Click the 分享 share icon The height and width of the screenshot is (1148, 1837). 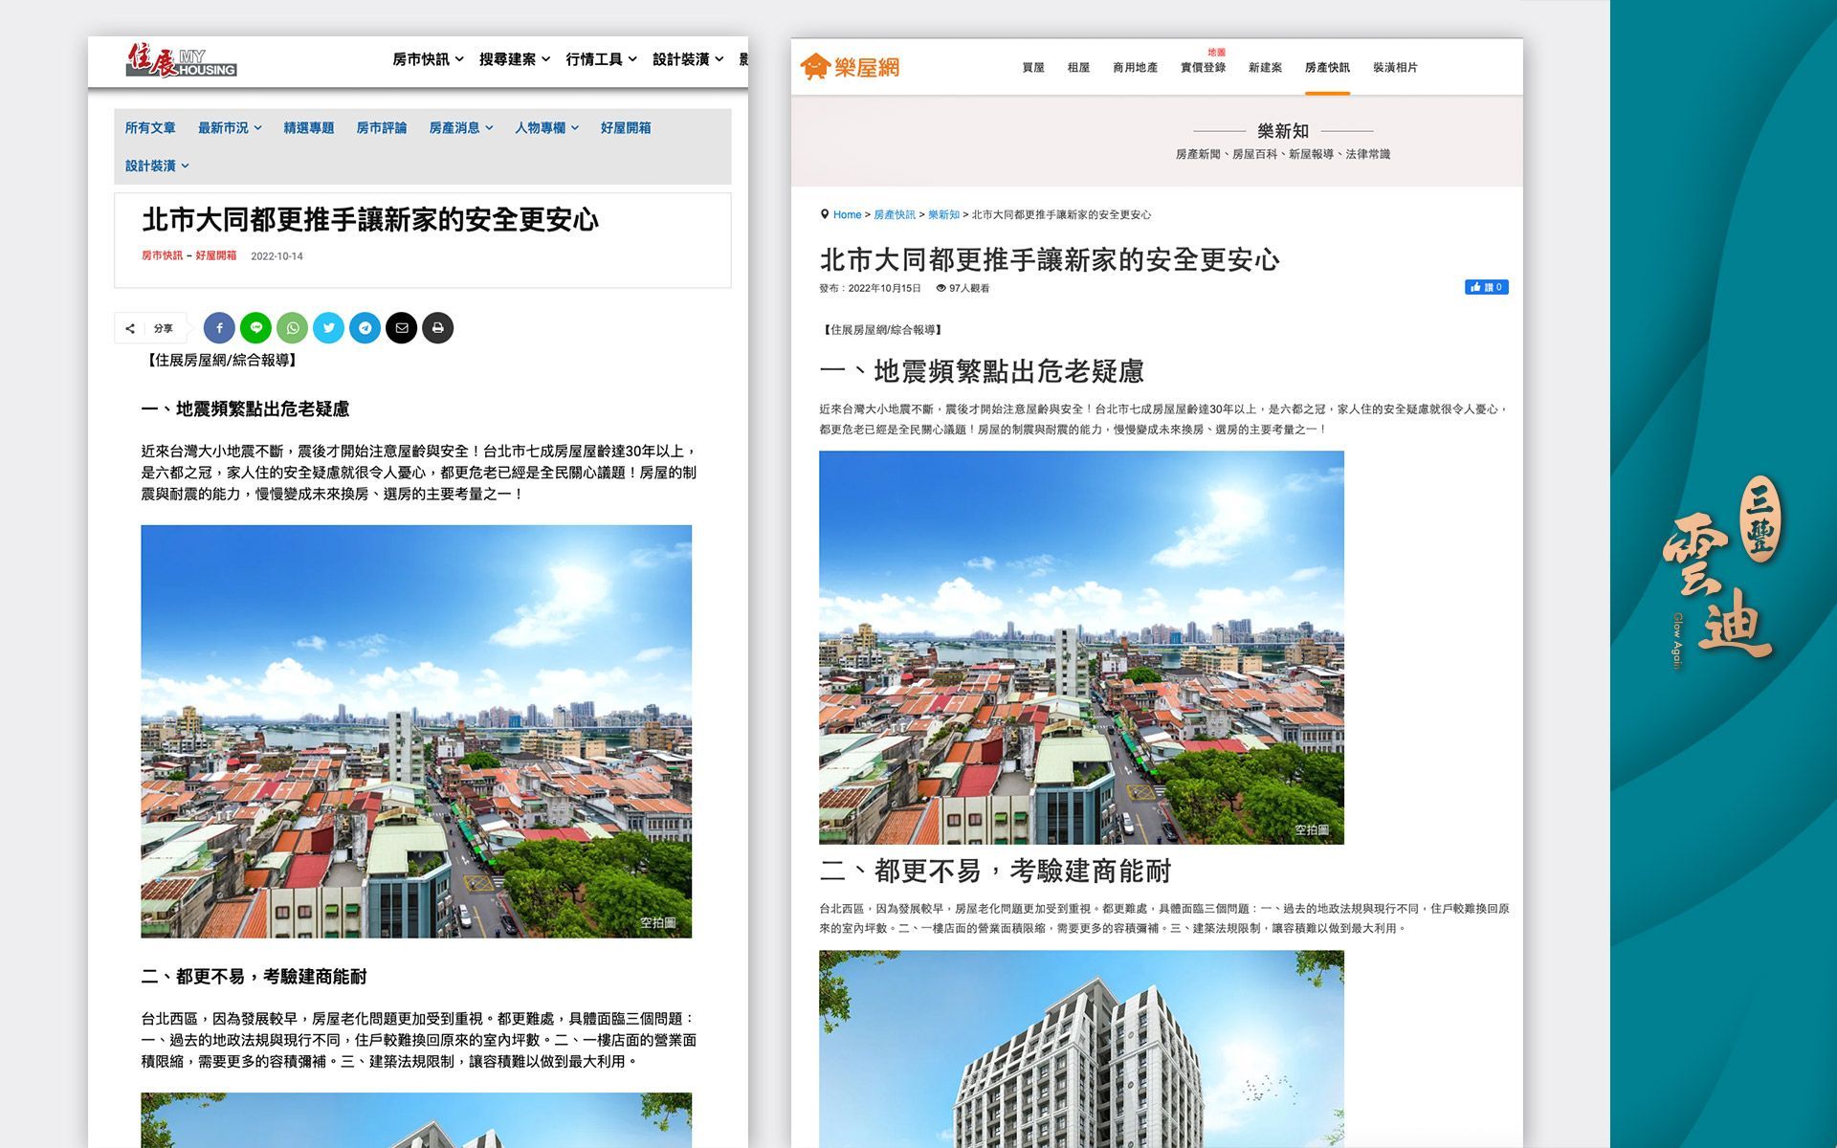click(131, 328)
